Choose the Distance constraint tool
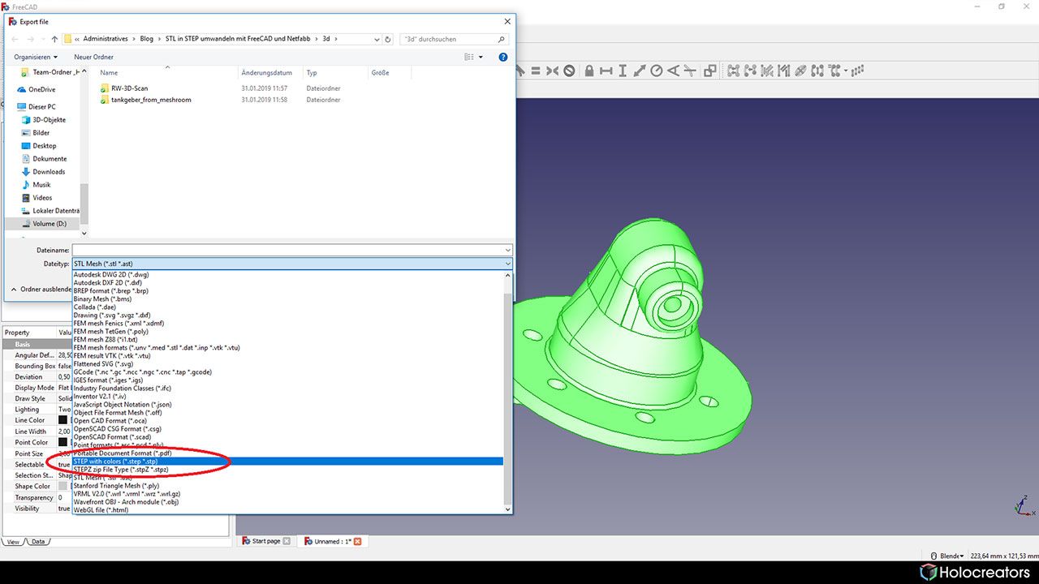The height and width of the screenshot is (584, 1039). click(640, 71)
